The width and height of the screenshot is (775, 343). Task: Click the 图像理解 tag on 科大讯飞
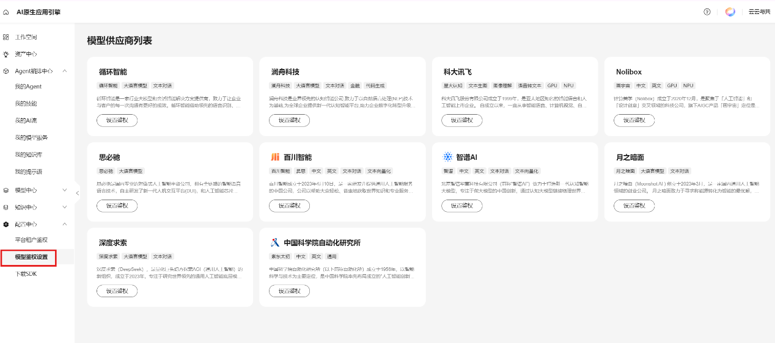503,85
